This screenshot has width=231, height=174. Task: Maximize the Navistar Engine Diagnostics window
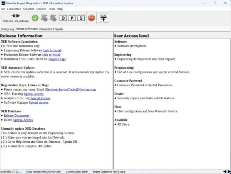[215, 3]
